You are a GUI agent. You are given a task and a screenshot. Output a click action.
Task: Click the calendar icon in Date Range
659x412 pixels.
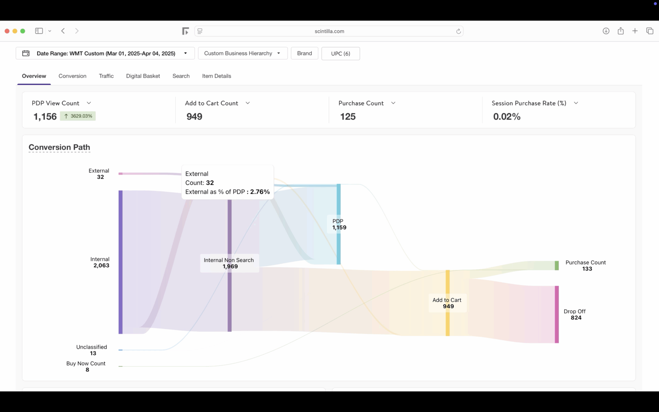(x=26, y=53)
